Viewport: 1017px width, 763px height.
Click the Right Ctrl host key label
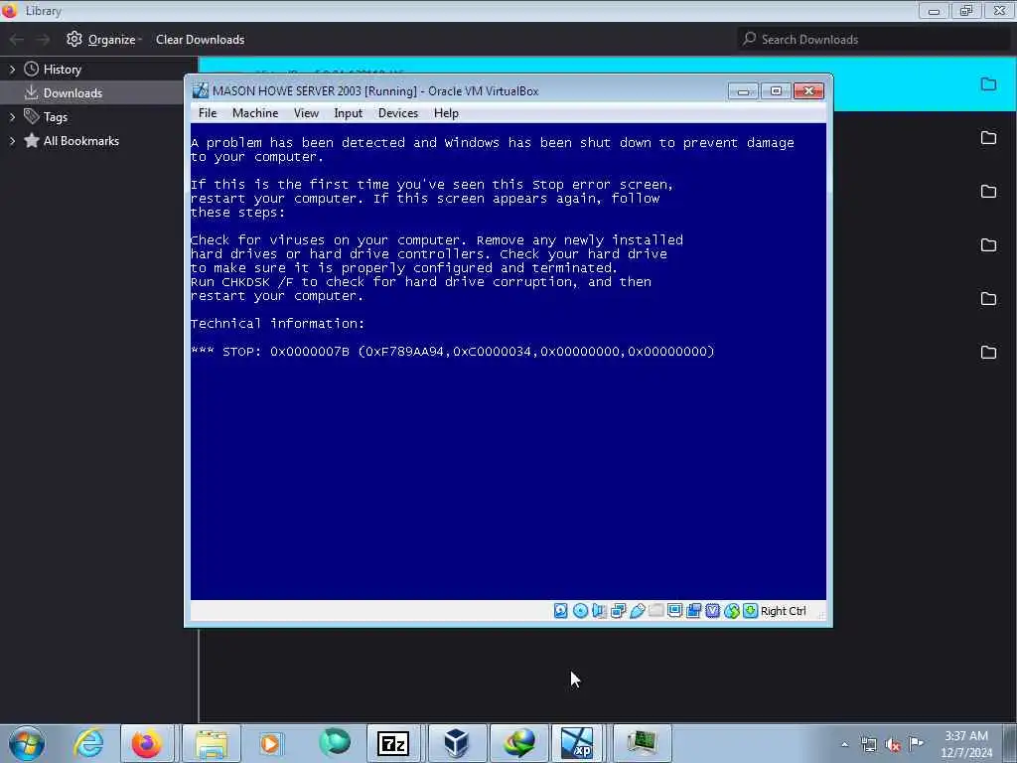coord(783,611)
